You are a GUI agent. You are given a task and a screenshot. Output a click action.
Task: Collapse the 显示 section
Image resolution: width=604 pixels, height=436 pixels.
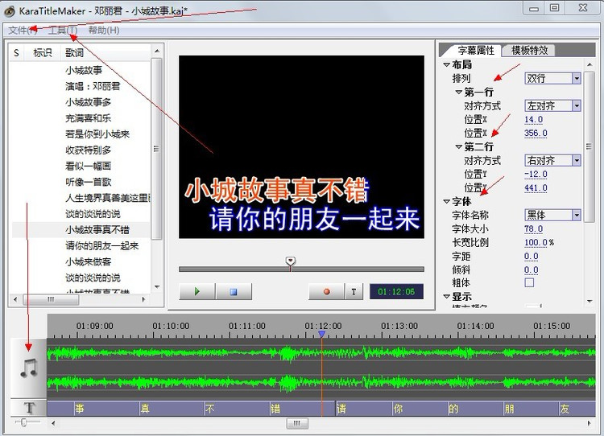(446, 296)
